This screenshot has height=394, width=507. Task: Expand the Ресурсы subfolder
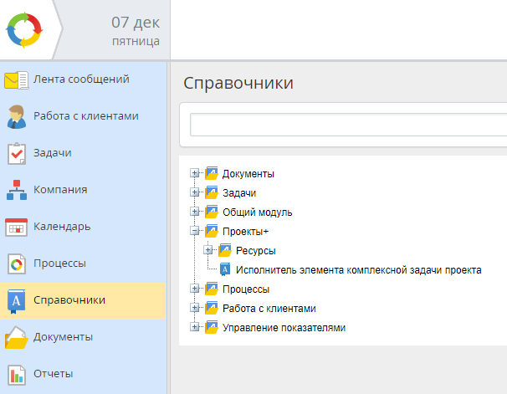point(208,250)
